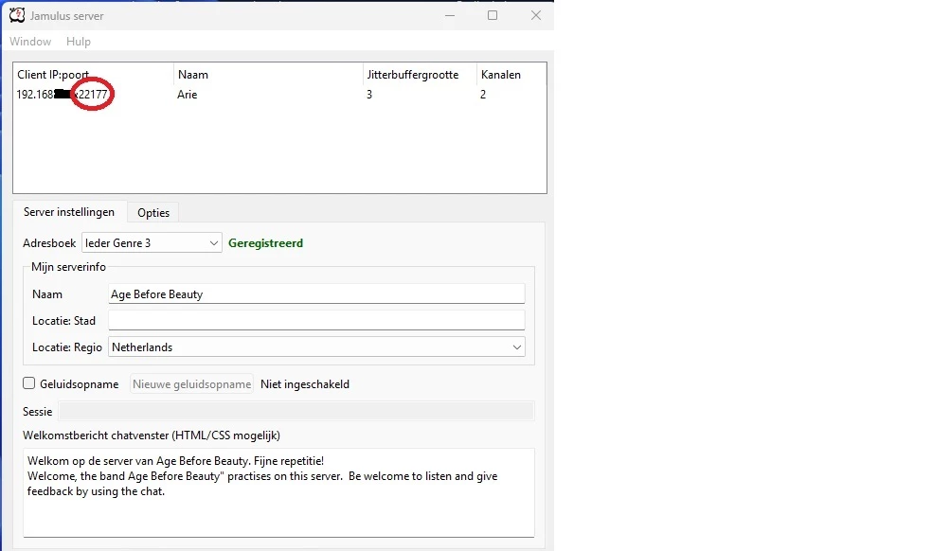Screen dimensions: 932x551
Task: Open the Window menu
Action: (30, 42)
